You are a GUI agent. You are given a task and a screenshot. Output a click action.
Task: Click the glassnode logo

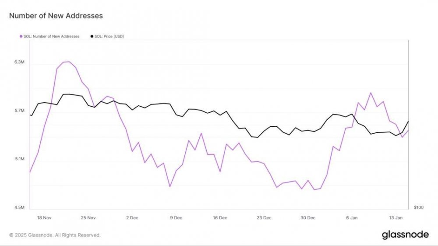(405, 235)
